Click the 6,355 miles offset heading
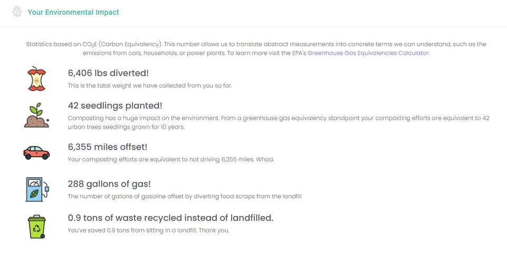This screenshot has width=507, height=253. pos(108,147)
